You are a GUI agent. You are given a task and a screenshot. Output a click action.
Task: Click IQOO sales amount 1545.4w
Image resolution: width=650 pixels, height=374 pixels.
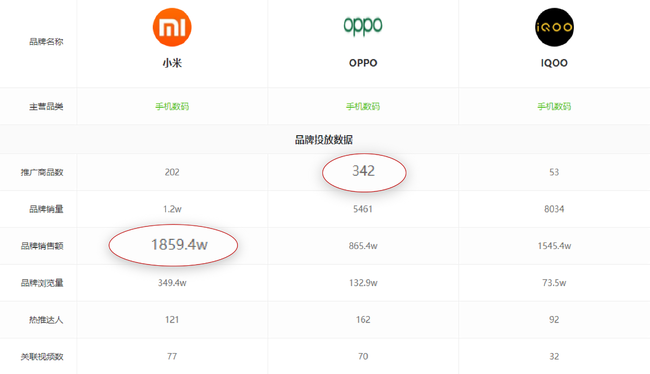554,246
